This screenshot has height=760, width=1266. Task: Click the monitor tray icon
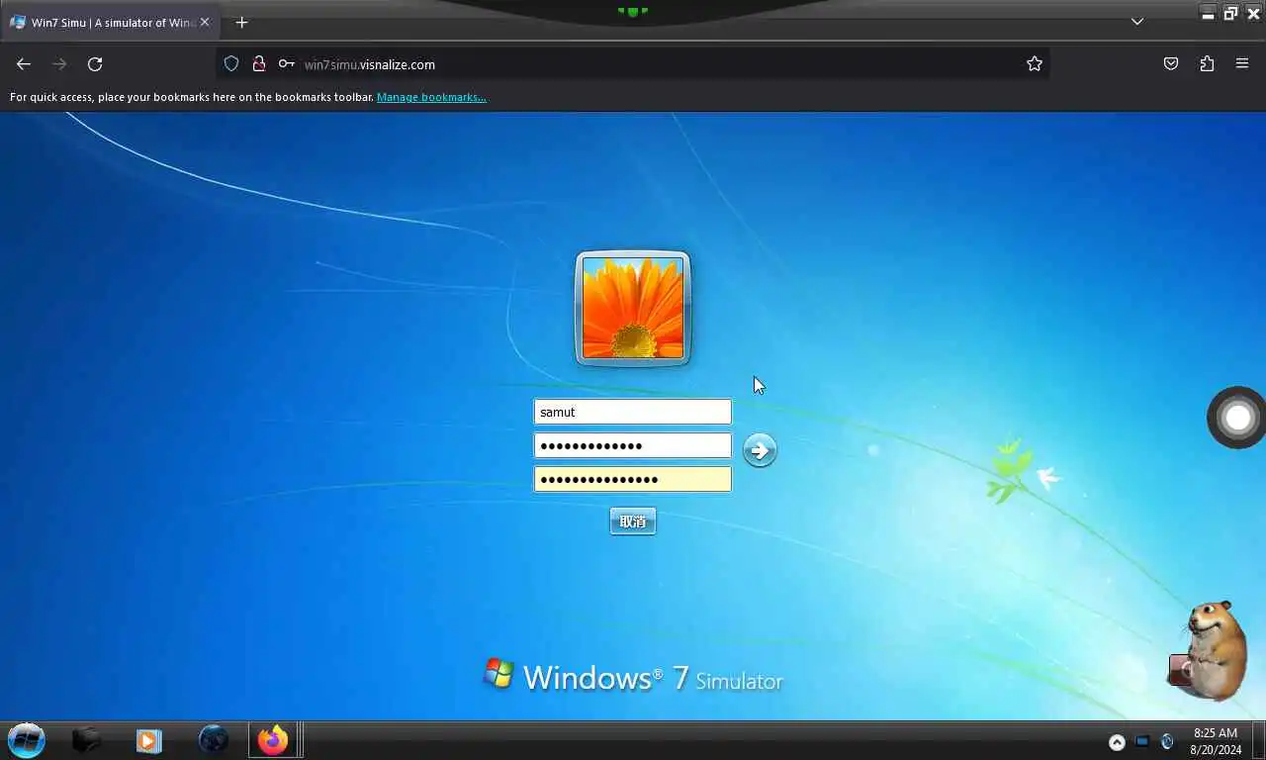tap(1142, 741)
